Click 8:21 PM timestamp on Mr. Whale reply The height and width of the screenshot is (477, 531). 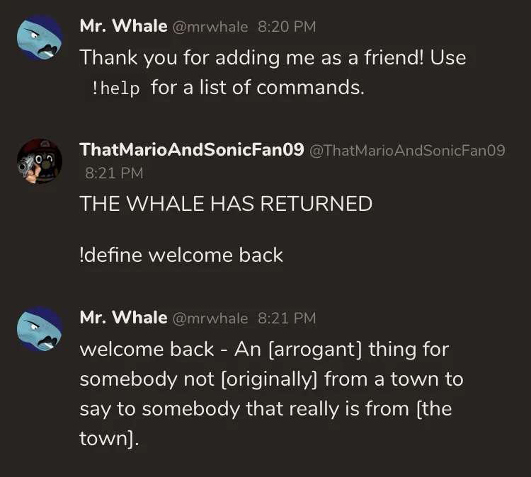pos(287,318)
